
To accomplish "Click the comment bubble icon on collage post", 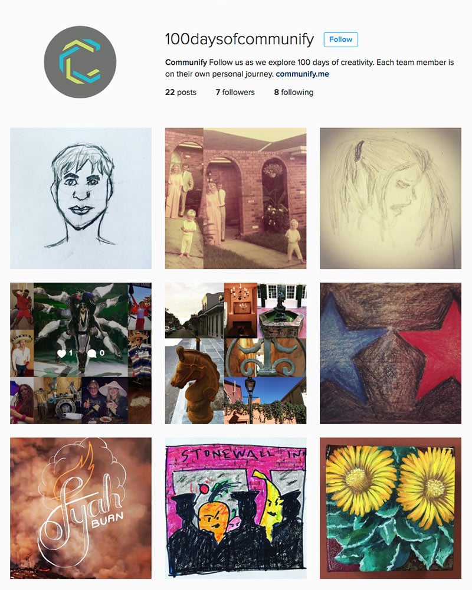I will coord(92,353).
